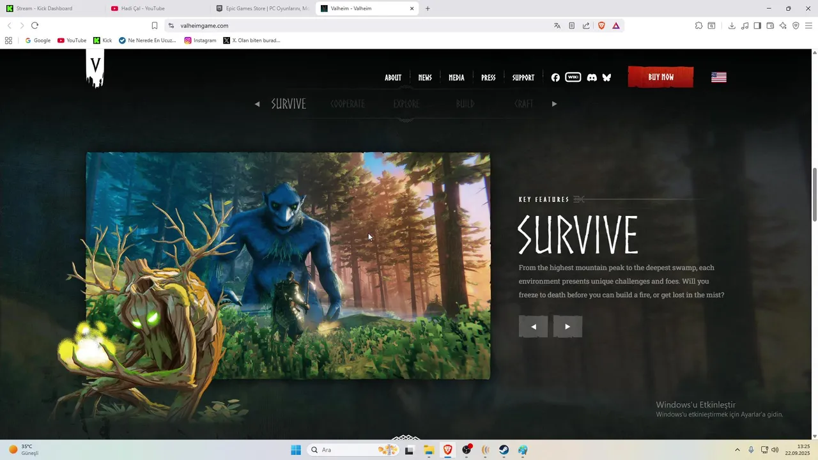Open reader mode icon in address bar

click(572, 26)
